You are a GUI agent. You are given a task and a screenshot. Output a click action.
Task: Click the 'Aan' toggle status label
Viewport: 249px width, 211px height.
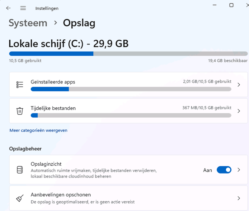coord(208,170)
